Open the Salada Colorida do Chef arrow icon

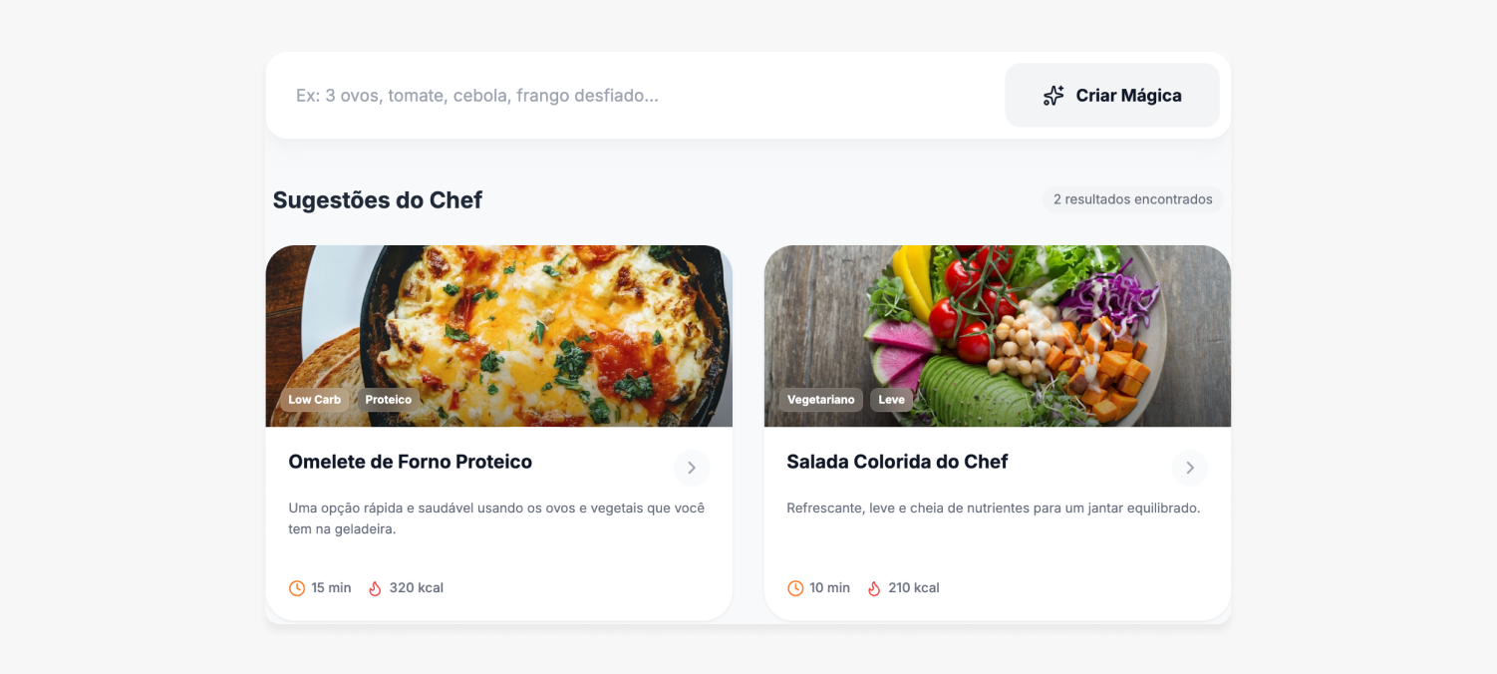[x=1190, y=468]
